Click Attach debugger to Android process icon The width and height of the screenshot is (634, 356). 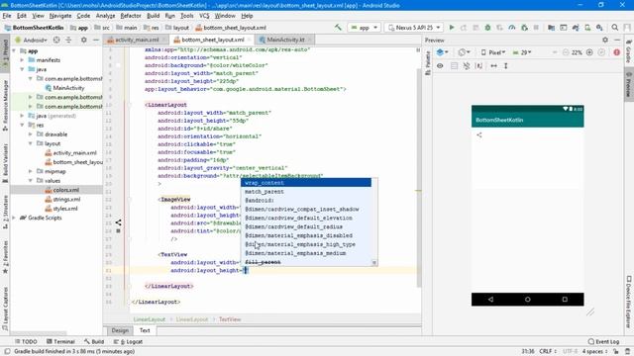point(524,28)
